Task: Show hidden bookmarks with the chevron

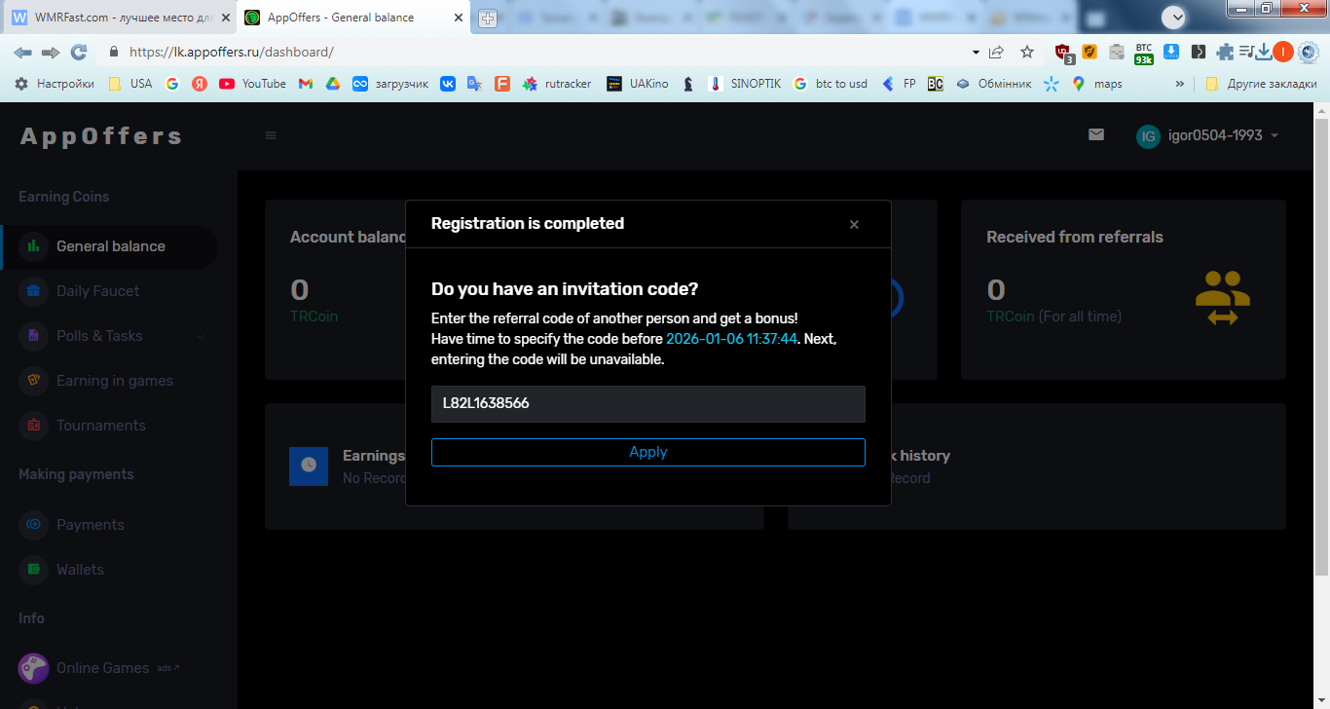Action: click(1181, 84)
